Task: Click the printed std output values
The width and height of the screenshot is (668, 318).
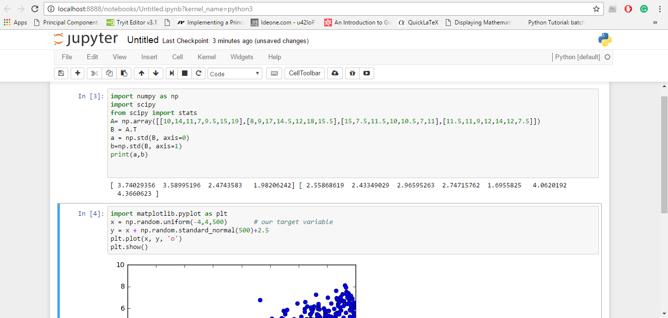Action: (x=338, y=189)
